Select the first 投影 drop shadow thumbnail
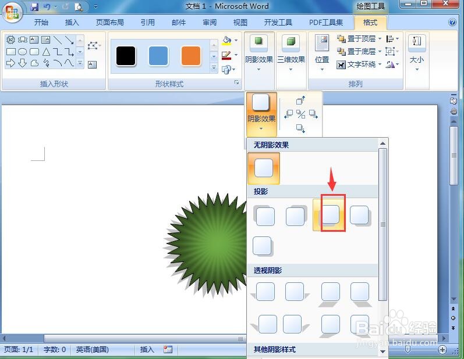Image resolution: width=464 pixels, height=359 pixels. pyautogui.click(x=264, y=216)
